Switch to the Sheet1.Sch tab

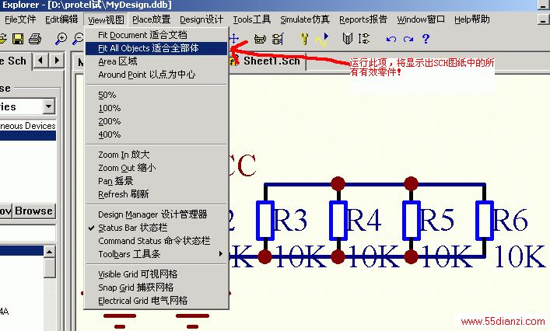point(268,61)
